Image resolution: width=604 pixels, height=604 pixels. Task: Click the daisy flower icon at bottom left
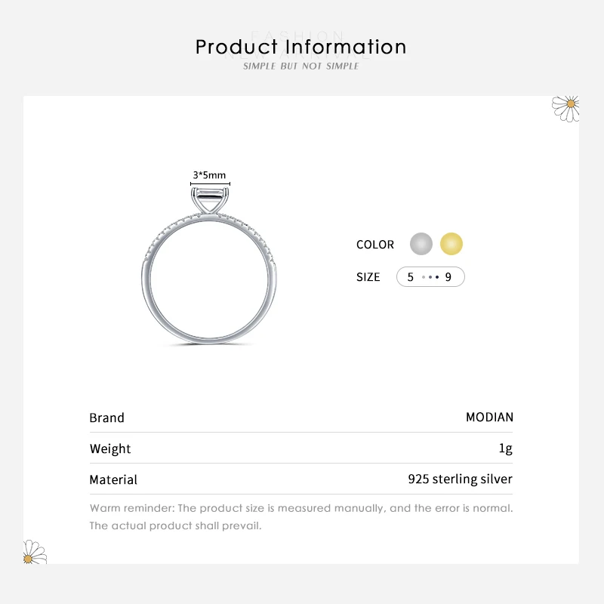click(x=34, y=553)
